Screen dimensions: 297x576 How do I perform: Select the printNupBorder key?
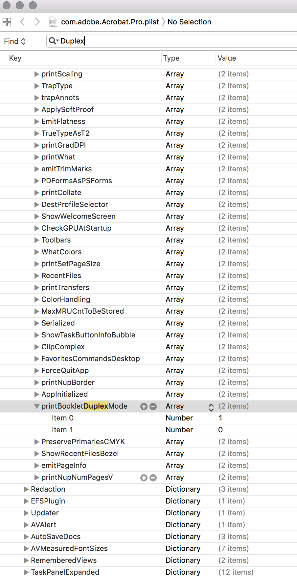coord(68,382)
